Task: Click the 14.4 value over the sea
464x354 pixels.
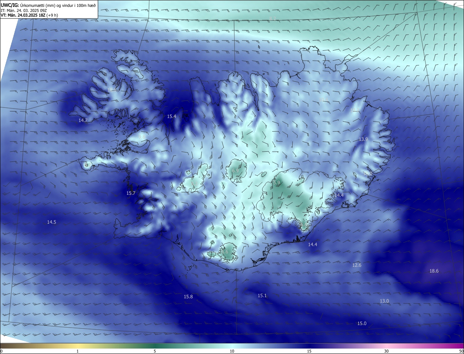Action: 312,244
